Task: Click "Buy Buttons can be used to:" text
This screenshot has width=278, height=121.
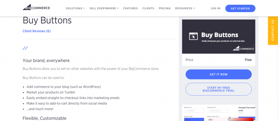Action: 43,78
